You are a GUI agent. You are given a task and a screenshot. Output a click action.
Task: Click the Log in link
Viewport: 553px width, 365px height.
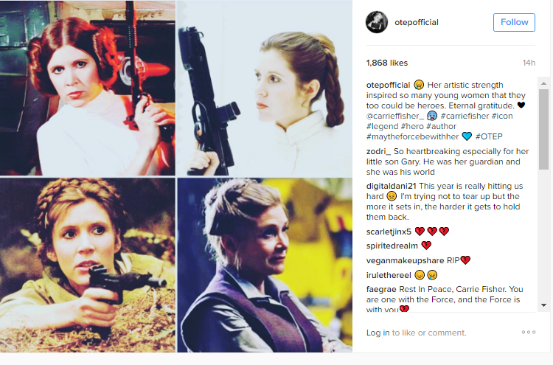pos(378,333)
